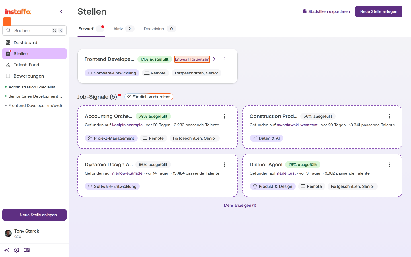This screenshot has height=257, width=411.
Task: Open the Construction Prod... job signal title
Action: click(273, 116)
